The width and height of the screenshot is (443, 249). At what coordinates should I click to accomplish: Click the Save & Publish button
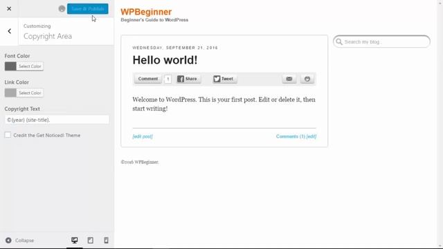point(88,9)
